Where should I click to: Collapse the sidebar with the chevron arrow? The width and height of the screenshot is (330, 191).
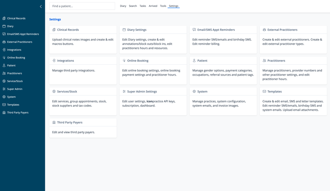click(41, 6)
